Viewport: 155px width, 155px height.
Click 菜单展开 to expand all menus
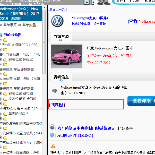pos(10,25)
